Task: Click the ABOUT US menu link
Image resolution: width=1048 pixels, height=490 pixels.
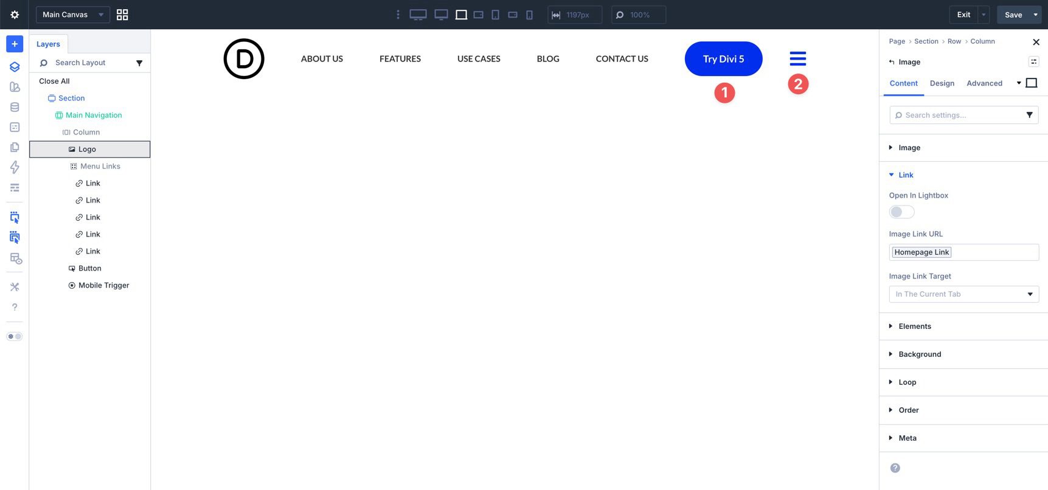Action: tap(322, 59)
